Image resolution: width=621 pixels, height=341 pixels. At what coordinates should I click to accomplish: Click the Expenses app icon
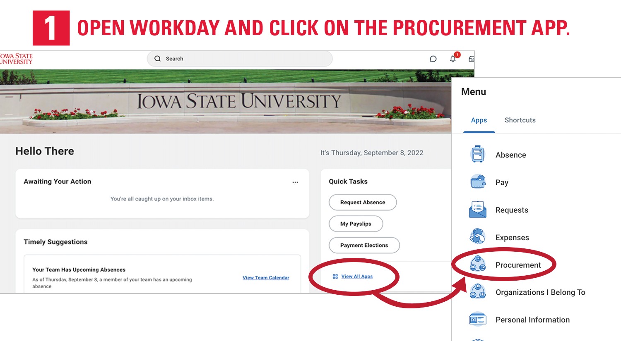(x=478, y=236)
